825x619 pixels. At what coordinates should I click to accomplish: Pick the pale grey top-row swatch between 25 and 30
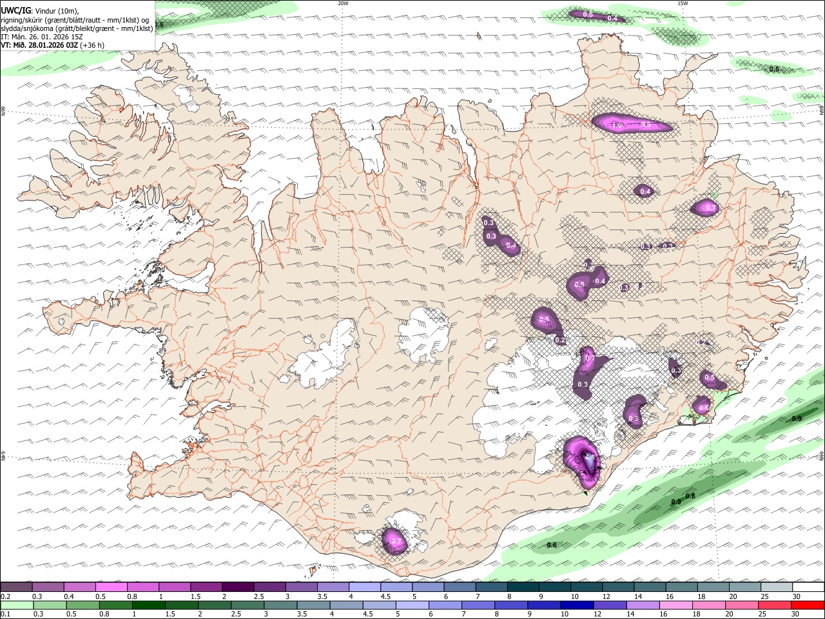point(776,587)
